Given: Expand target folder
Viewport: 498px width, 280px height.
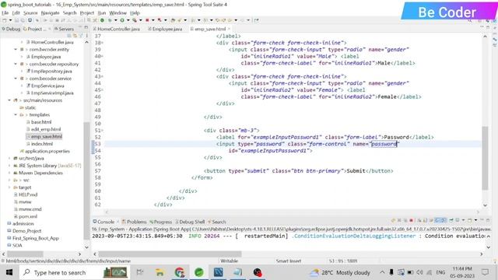Looking at the screenshot, I should pyautogui.click(x=9, y=187).
